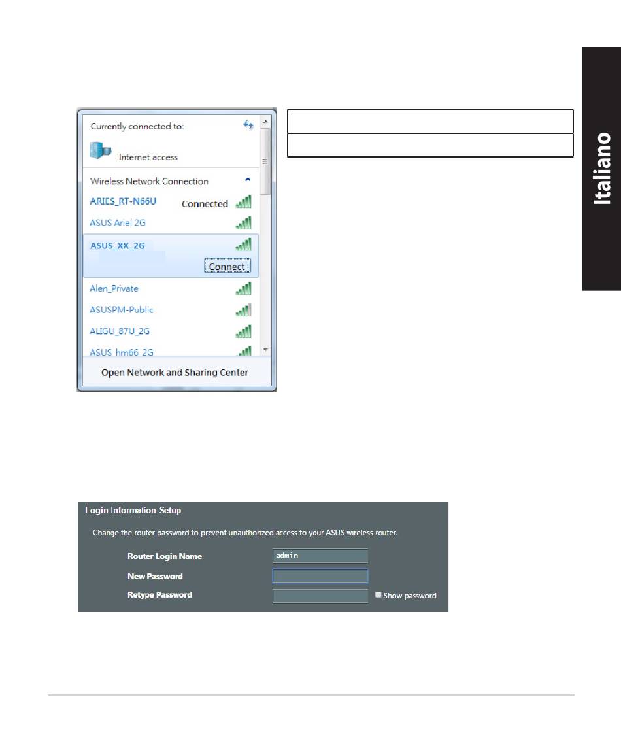The width and height of the screenshot is (621, 742).
Task: Click the Connect button
Action: (x=227, y=267)
